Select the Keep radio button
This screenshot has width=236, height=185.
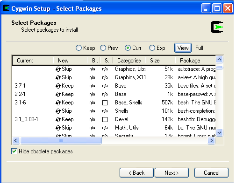pyautogui.click(x=79, y=48)
